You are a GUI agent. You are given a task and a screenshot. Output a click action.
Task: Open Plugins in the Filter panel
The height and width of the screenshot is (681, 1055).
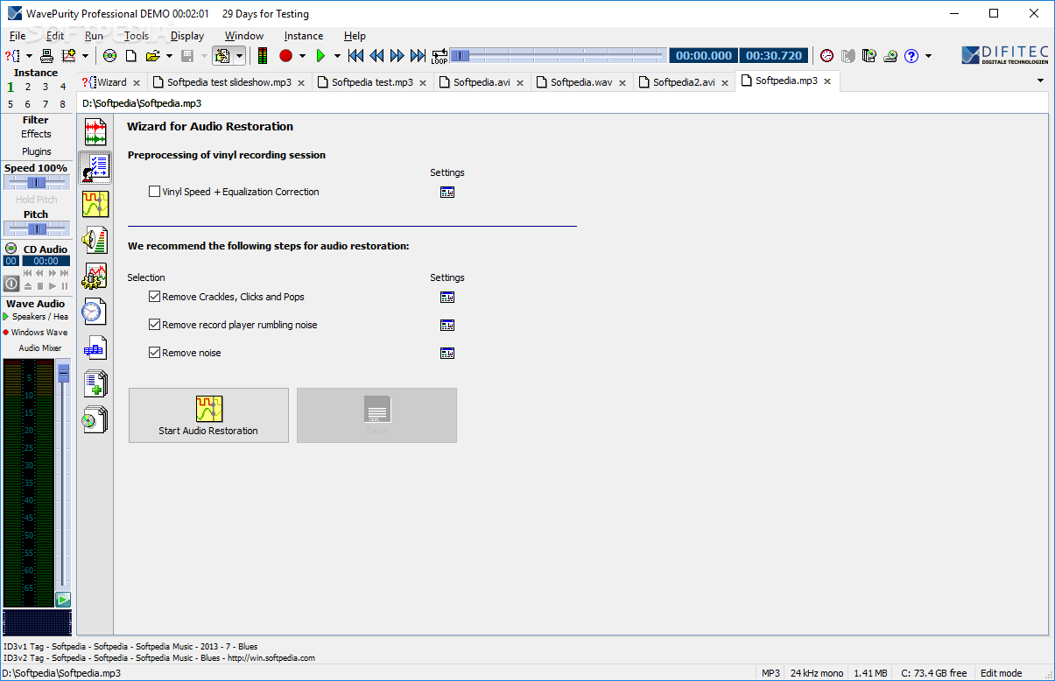tap(37, 151)
